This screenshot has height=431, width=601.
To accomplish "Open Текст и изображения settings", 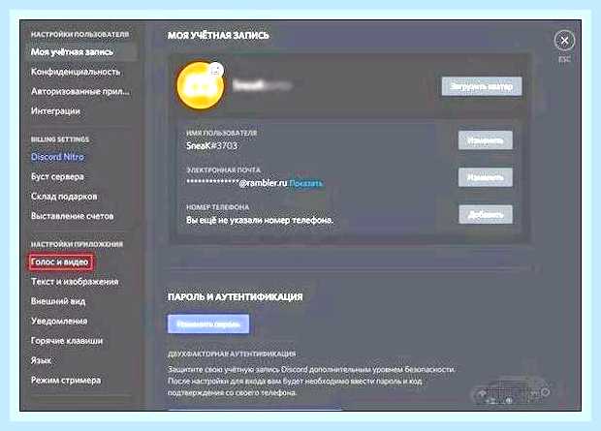I will point(75,282).
